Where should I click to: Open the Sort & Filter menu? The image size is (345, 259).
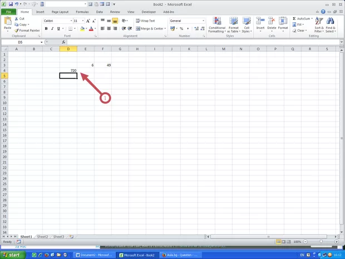click(319, 25)
